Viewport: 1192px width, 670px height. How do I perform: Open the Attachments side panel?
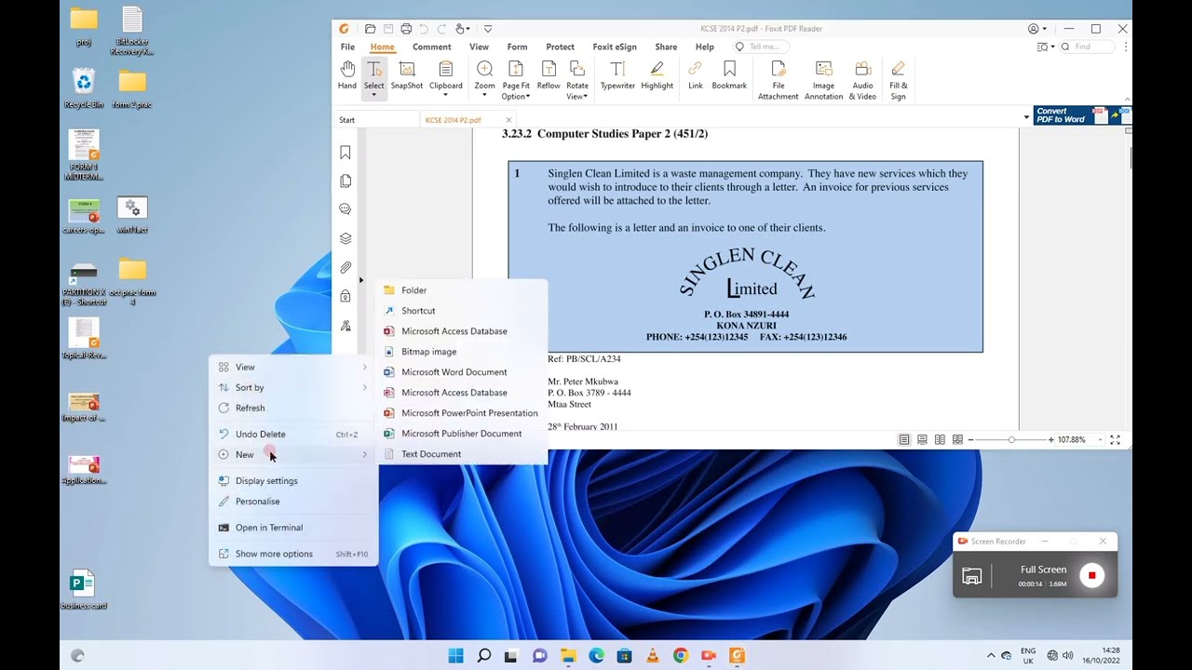click(x=345, y=267)
